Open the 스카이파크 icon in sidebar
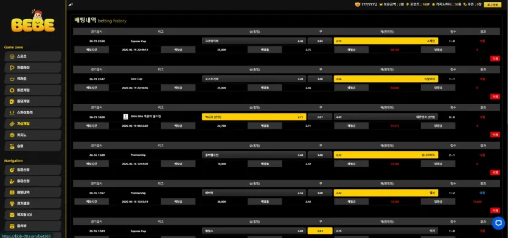Viewport: 508px width, 238px height. [12, 112]
